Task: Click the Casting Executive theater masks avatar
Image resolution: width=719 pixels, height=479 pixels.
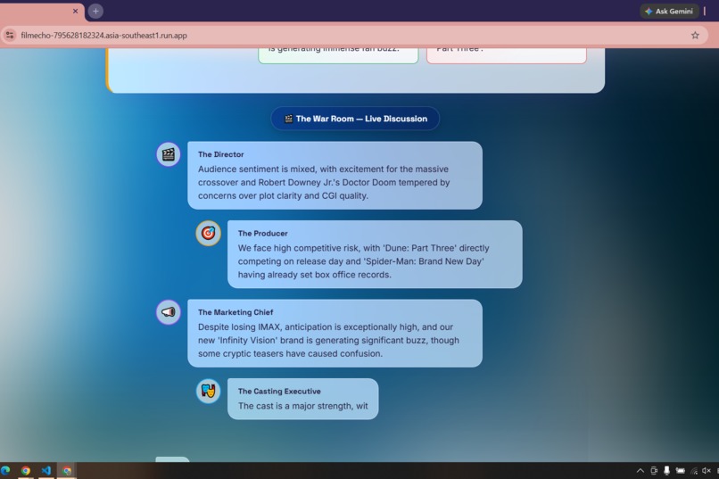Action: 208,391
